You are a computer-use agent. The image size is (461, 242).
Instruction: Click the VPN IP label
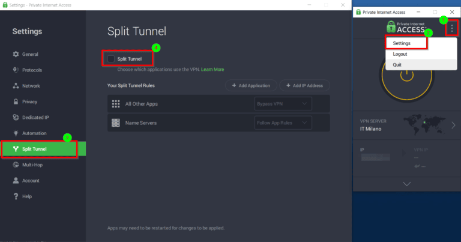tap(421, 150)
